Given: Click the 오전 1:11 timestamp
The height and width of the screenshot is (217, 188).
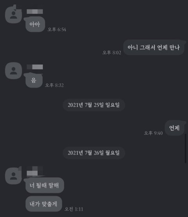Looking at the screenshot, I should (x=74, y=209).
